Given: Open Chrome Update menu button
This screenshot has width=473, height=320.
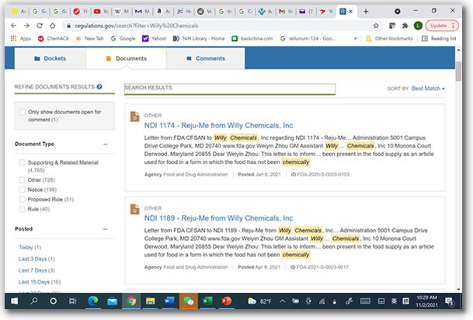Looking at the screenshot, I should [442, 26].
